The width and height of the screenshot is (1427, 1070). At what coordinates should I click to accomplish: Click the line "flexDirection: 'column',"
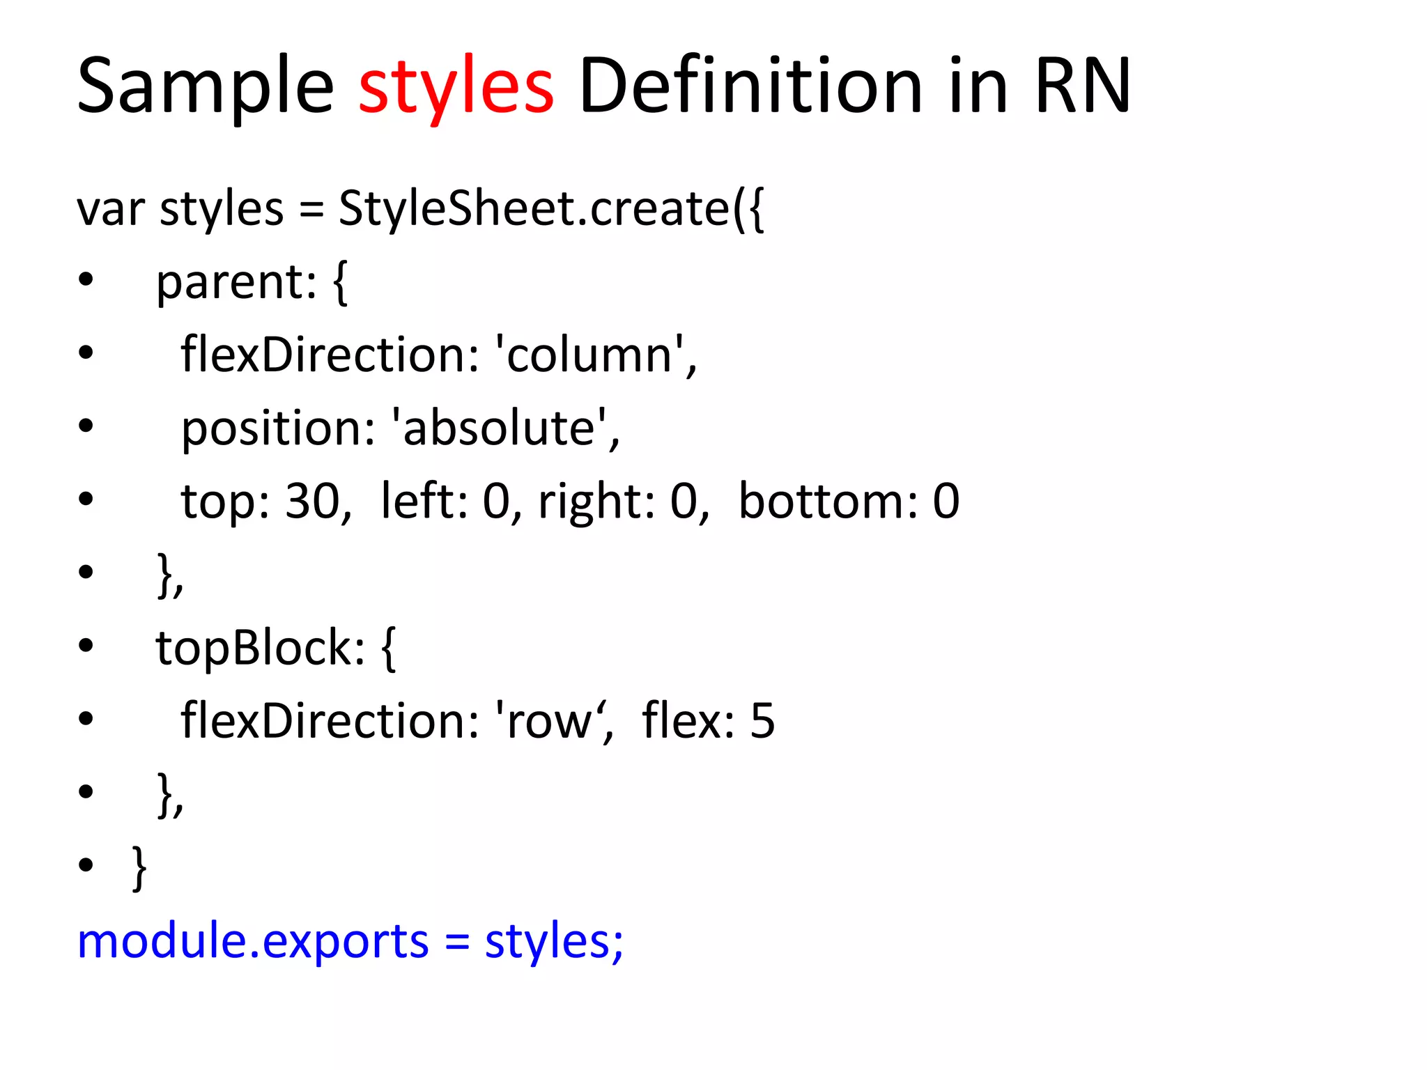(x=439, y=355)
